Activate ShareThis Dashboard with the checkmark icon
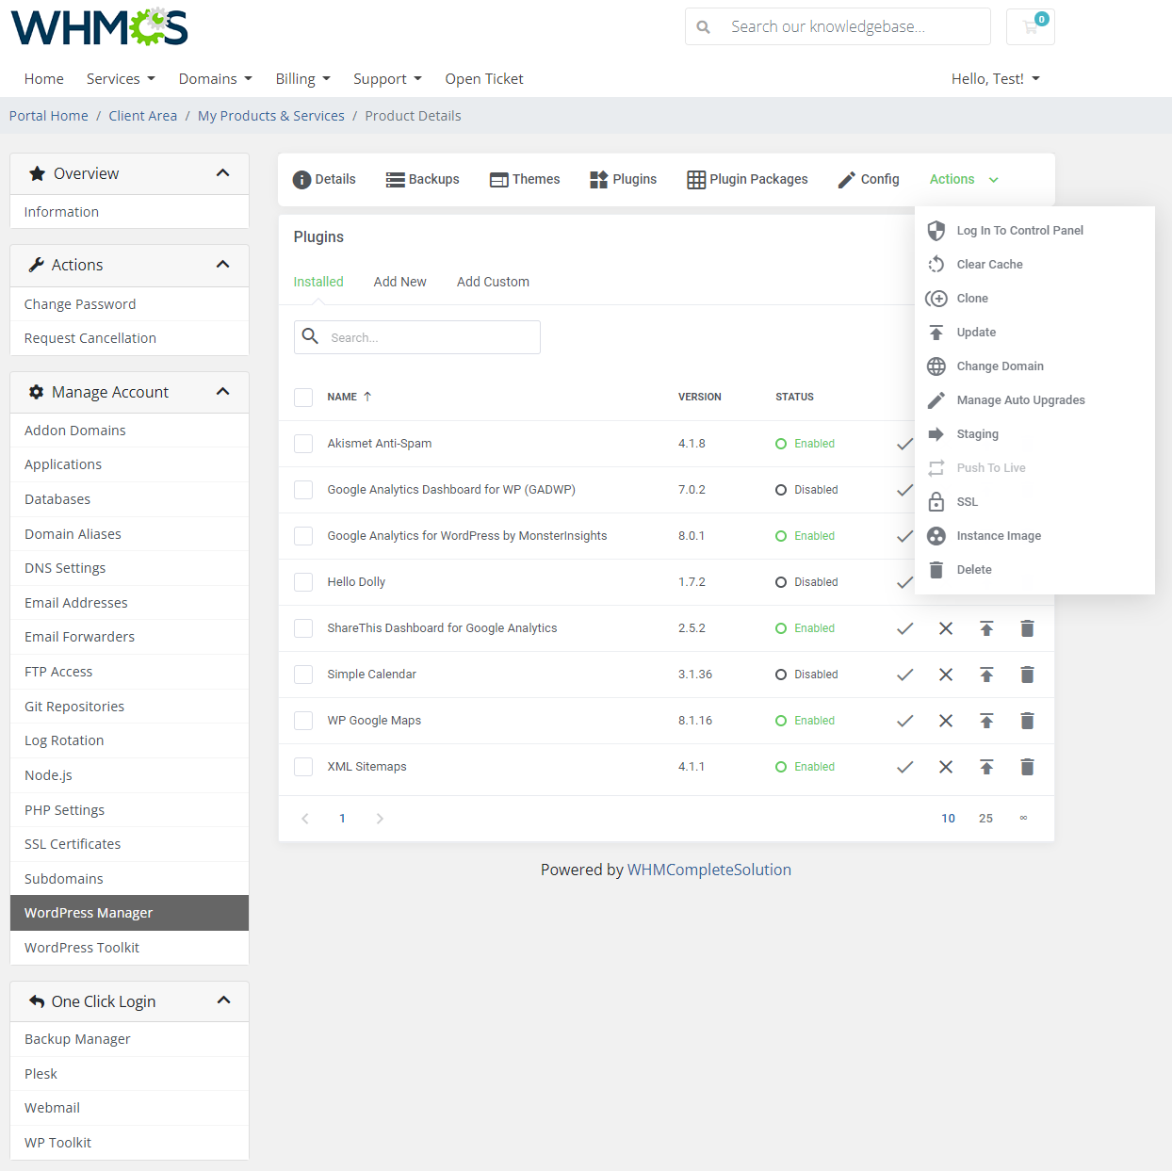 (x=905, y=628)
